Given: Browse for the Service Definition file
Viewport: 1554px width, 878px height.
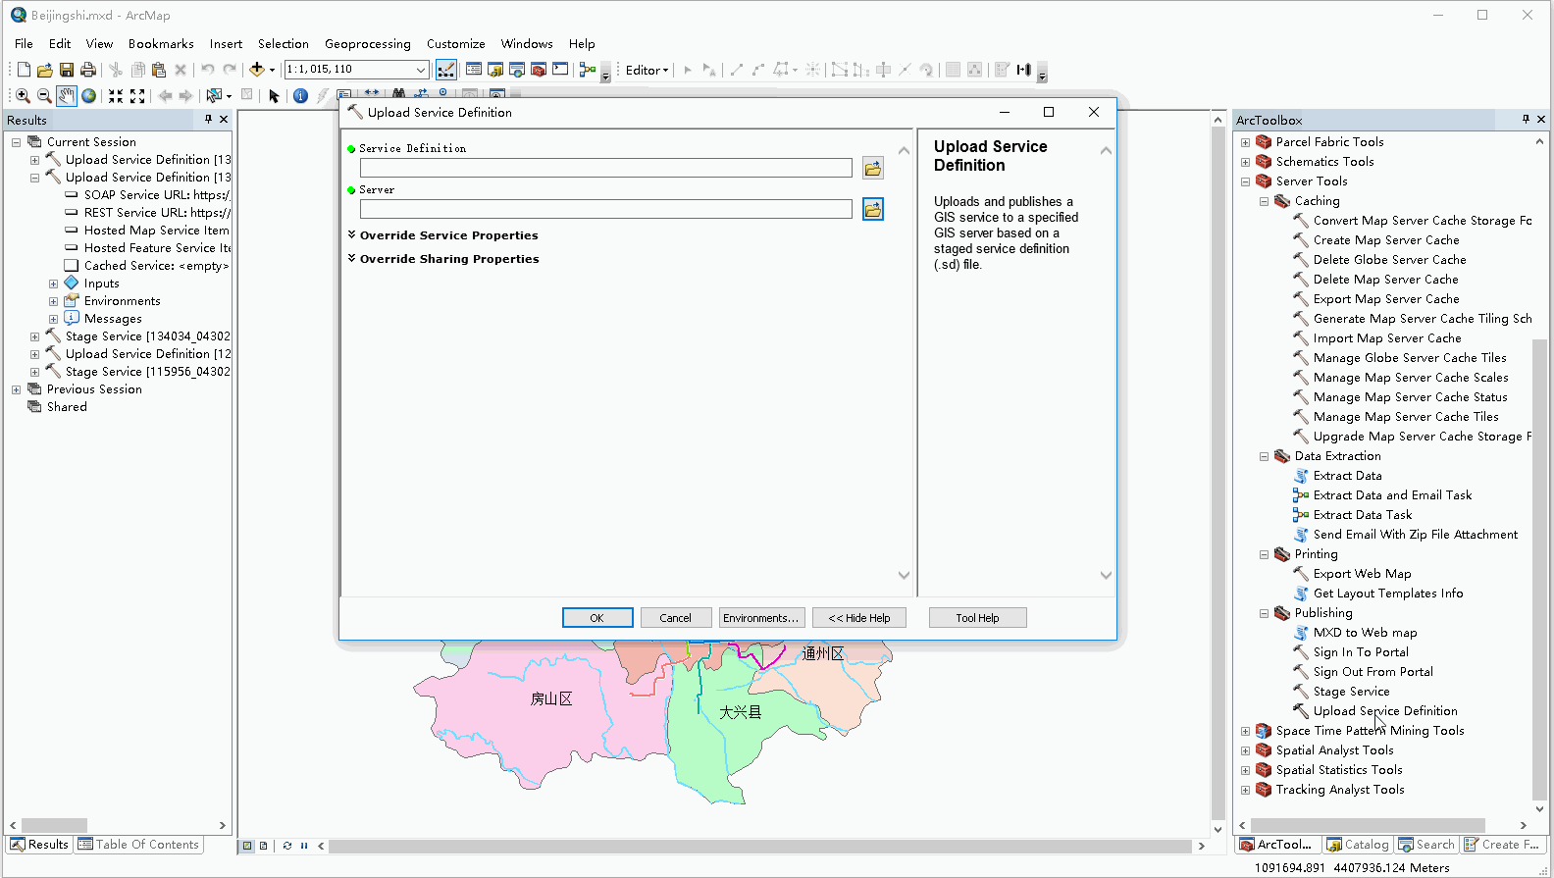Looking at the screenshot, I should coord(873,168).
